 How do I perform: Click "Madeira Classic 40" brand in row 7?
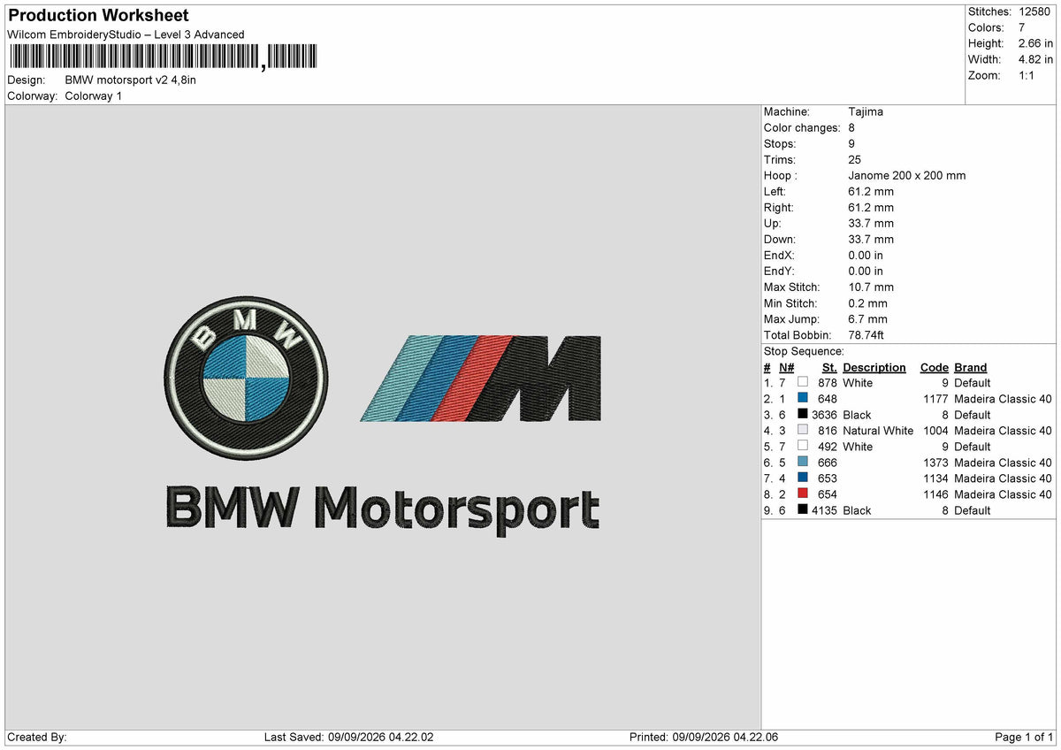click(x=1004, y=478)
